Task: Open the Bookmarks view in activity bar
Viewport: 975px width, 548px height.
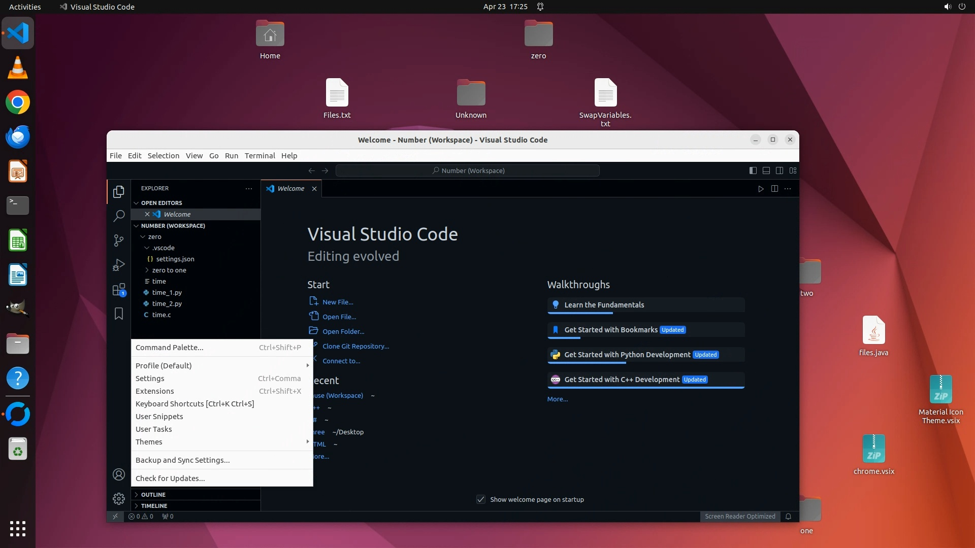Action: click(x=118, y=314)
